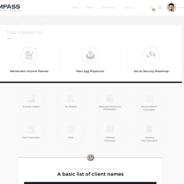The height and width of the screenshot is (184, 184).
Task: Open the Nest Egg Projection icon
Action: (90, 55)
